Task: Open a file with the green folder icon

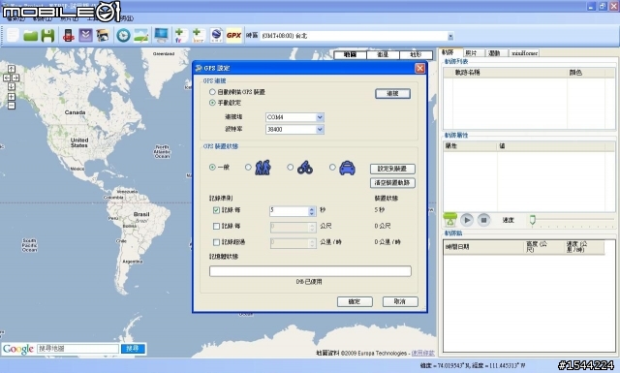Action: tap(30, 36)
